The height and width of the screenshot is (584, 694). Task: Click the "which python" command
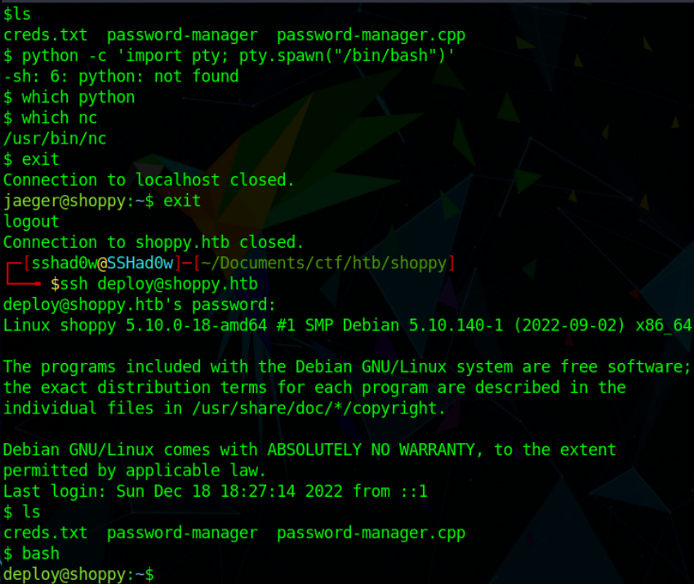click(x=78, y=97)
